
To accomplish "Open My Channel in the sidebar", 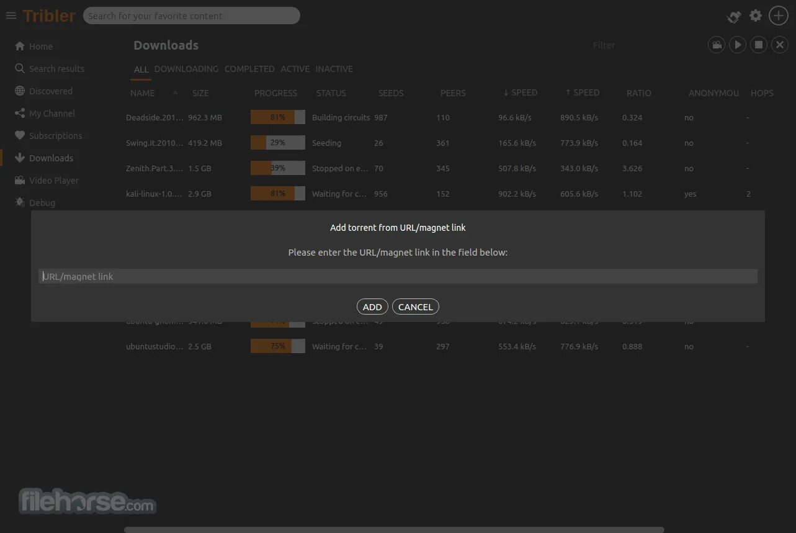I will coord(52,114).
